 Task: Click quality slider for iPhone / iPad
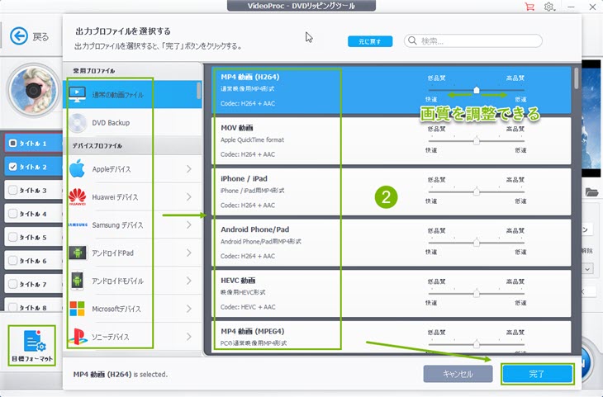pos(477,191)
